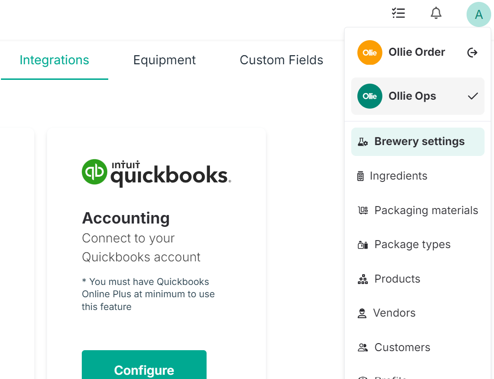Click the Ollie Ops green logo

tap(370, 96)
